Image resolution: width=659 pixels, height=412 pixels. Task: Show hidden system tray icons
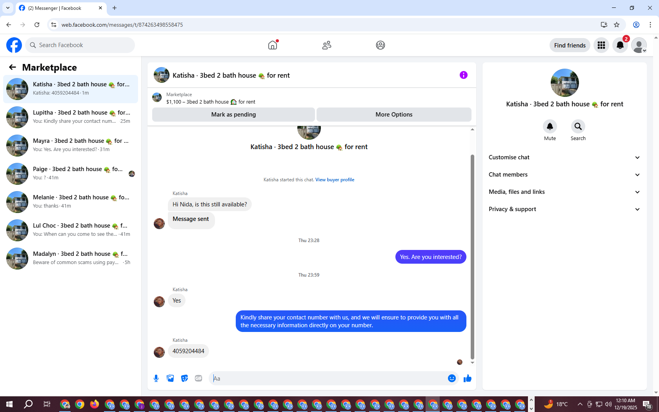pos(579,404)
